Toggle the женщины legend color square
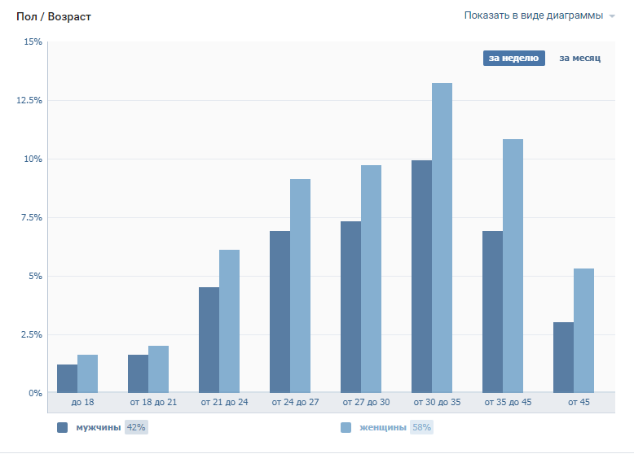Screen dimensions: 634x454 346,428
